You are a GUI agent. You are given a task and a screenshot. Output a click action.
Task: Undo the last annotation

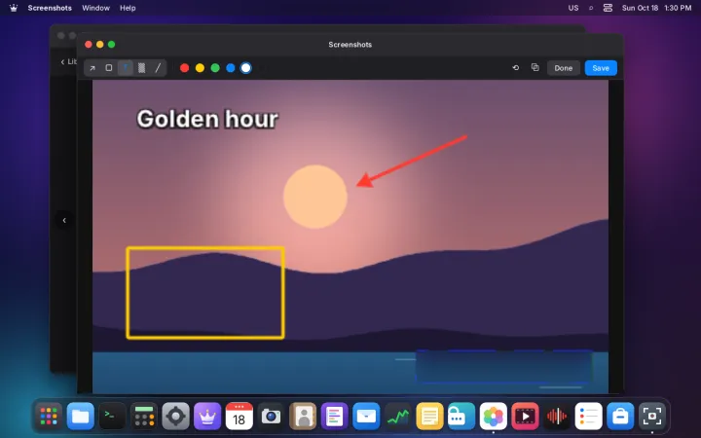click(515, 68)
